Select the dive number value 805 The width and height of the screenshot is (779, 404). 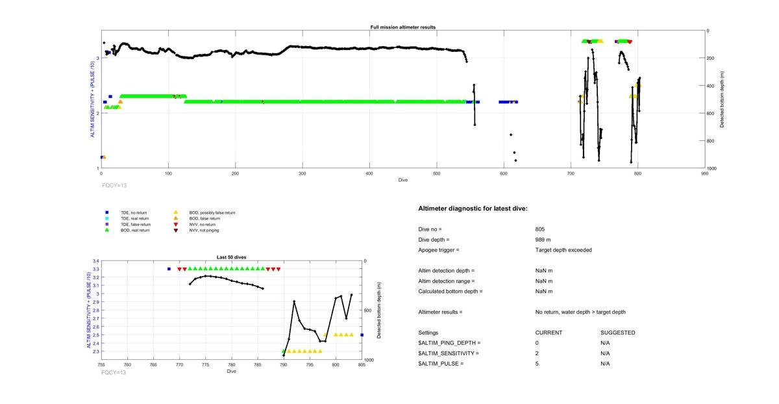point(540,229)
